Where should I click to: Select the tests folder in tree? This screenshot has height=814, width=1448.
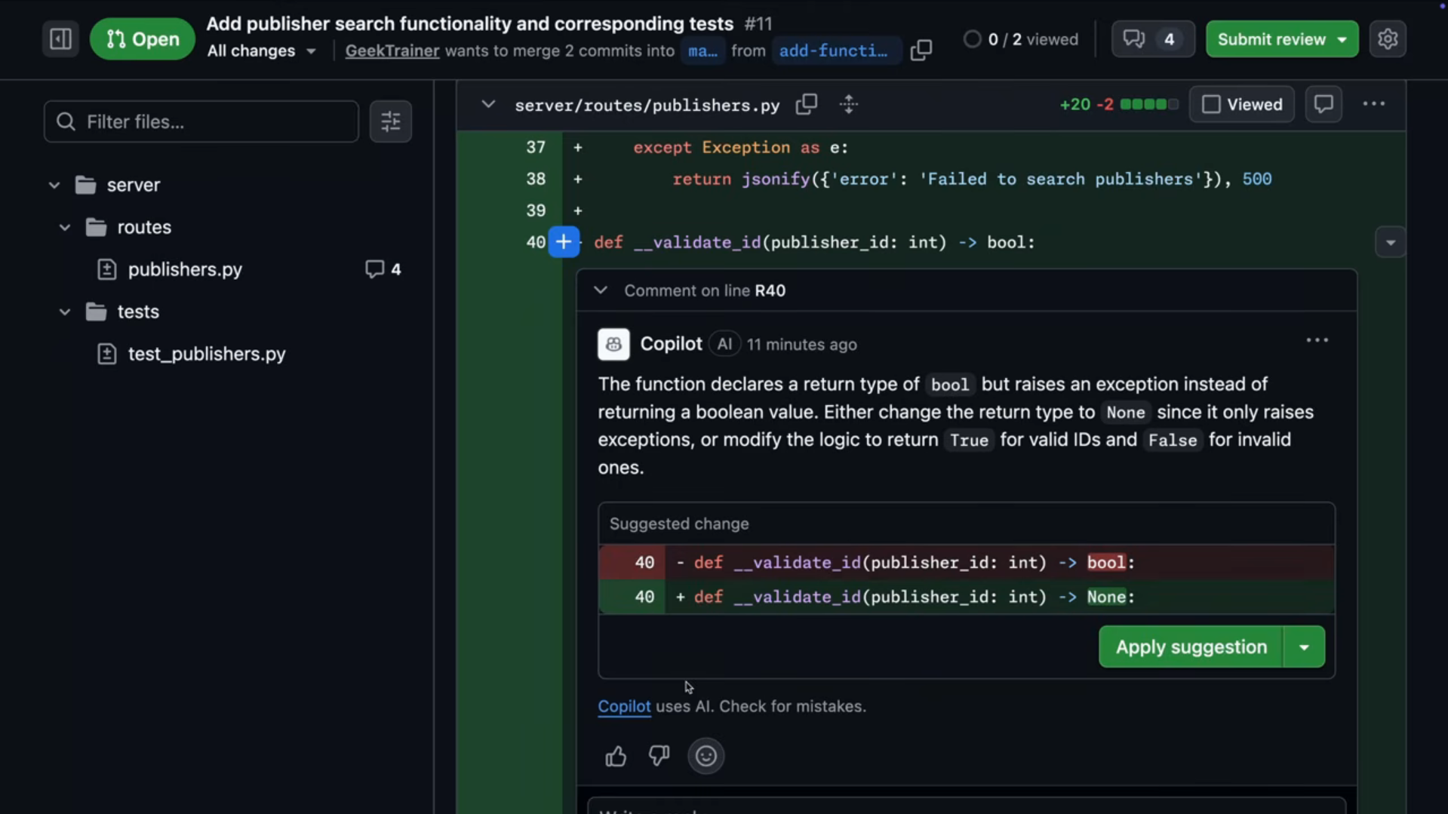138,312
